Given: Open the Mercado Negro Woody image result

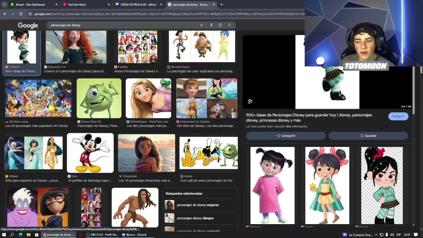Looking at the screenshot, I should coord(202,46).
